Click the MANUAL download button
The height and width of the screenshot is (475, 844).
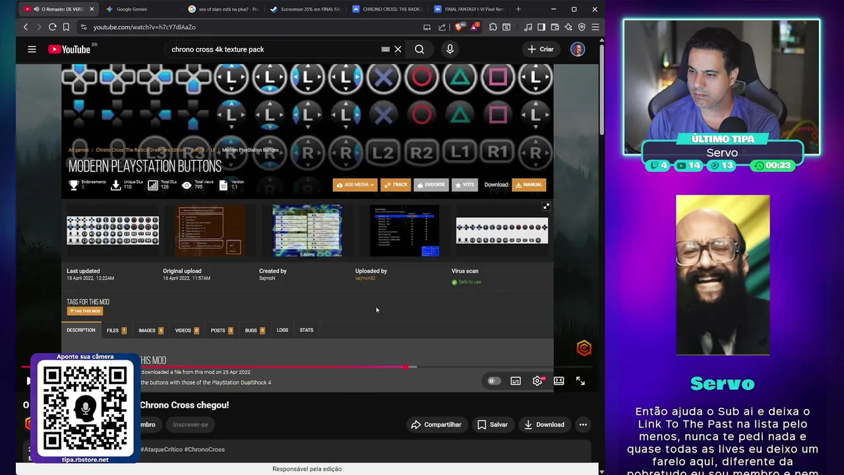529,185
